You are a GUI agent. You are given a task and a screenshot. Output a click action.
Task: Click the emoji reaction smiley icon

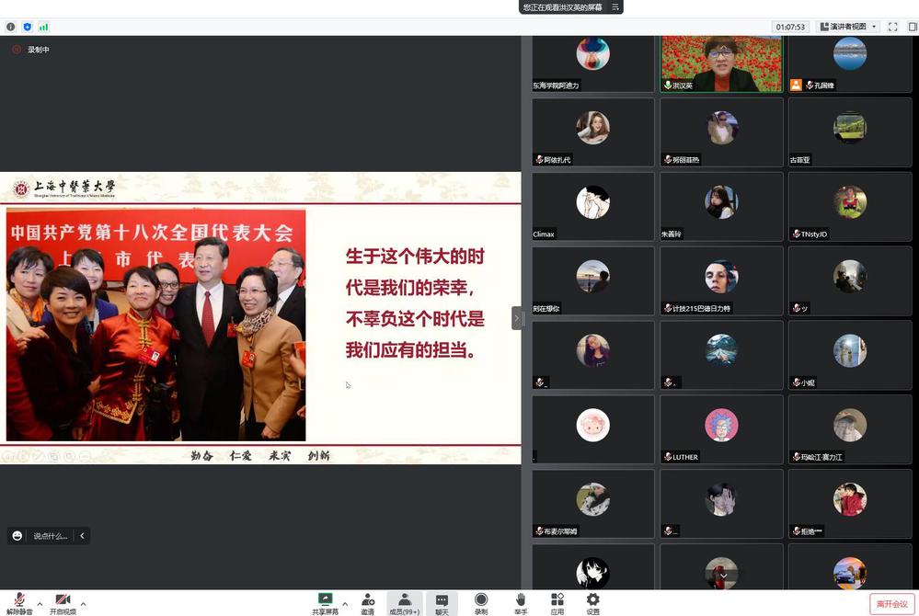[17, 536]
